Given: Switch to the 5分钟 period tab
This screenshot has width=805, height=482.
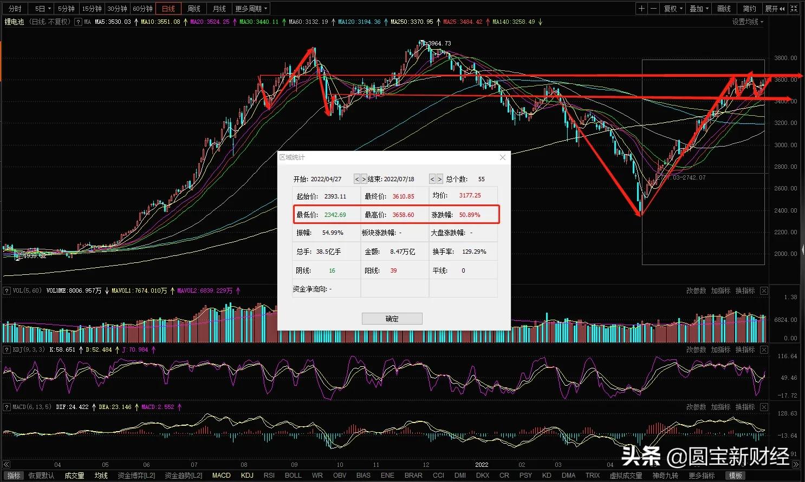Looking at the screenshot, I should 67,9.
